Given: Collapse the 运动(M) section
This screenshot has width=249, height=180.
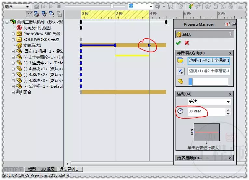Looking at the screenshot, I should pos(230,94).
